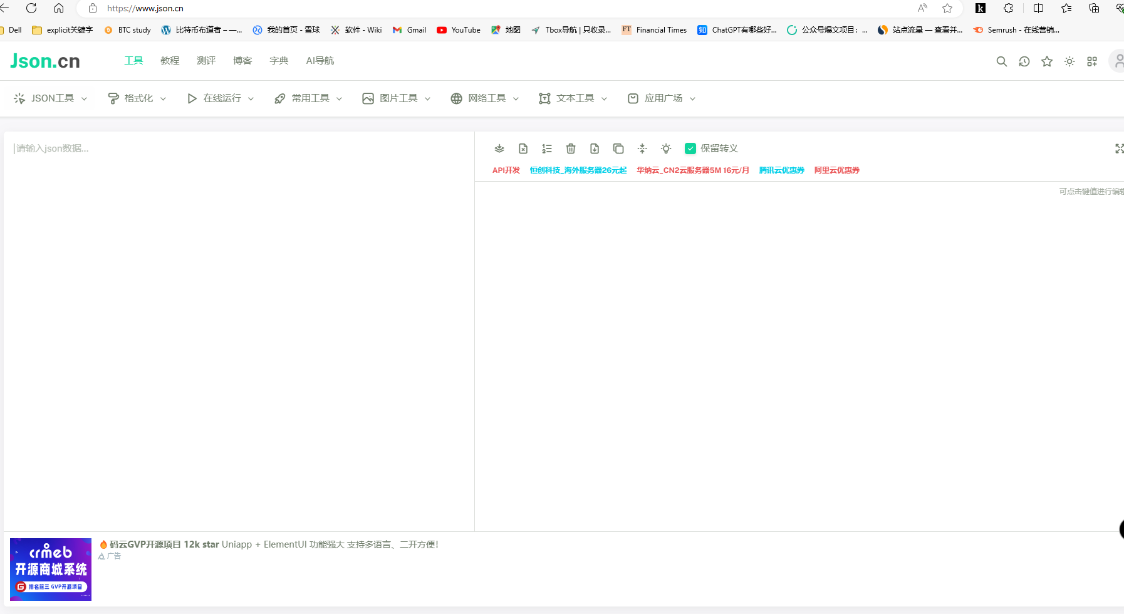The image size is (1124, 614).
Task: Clear content with the trash icon
Action: click(x=571, y=148)
